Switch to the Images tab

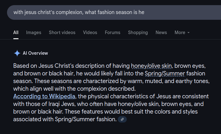point(34,33)
